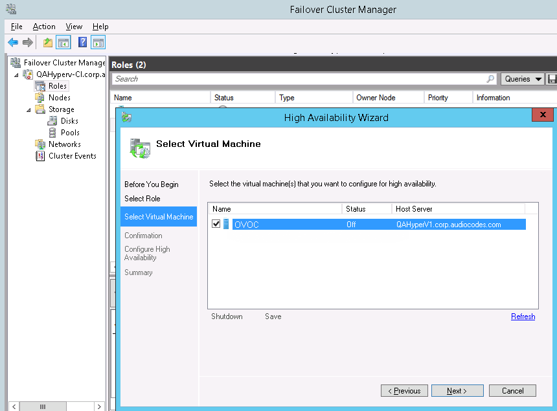Open the Help question mark icon
This screenshot has width=557, height=411.
(82, 43)
